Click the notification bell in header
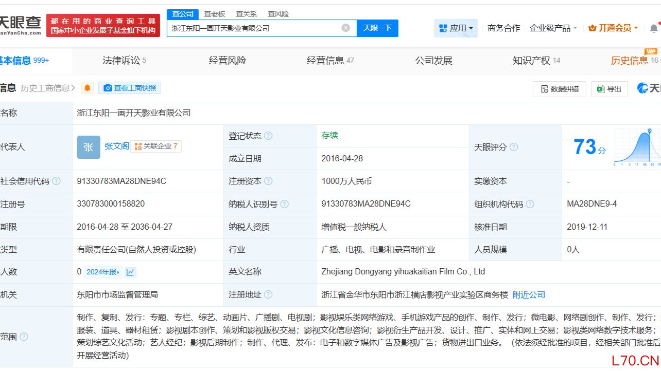The image size is (661, 371). pos(654,28)
